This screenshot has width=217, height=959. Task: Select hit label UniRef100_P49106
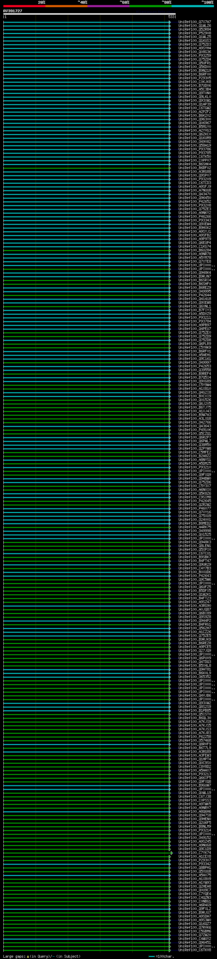(195, 430)
